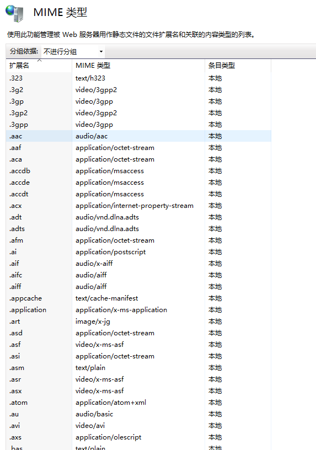316x450 pixels.
Task: Open the group-by dropdown showing 不进行分组
Action: click(x=73, y=52)
